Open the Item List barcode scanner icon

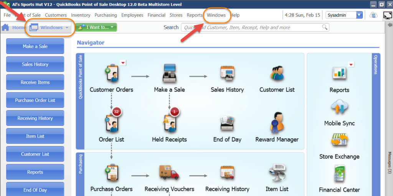tap(277, 173)
